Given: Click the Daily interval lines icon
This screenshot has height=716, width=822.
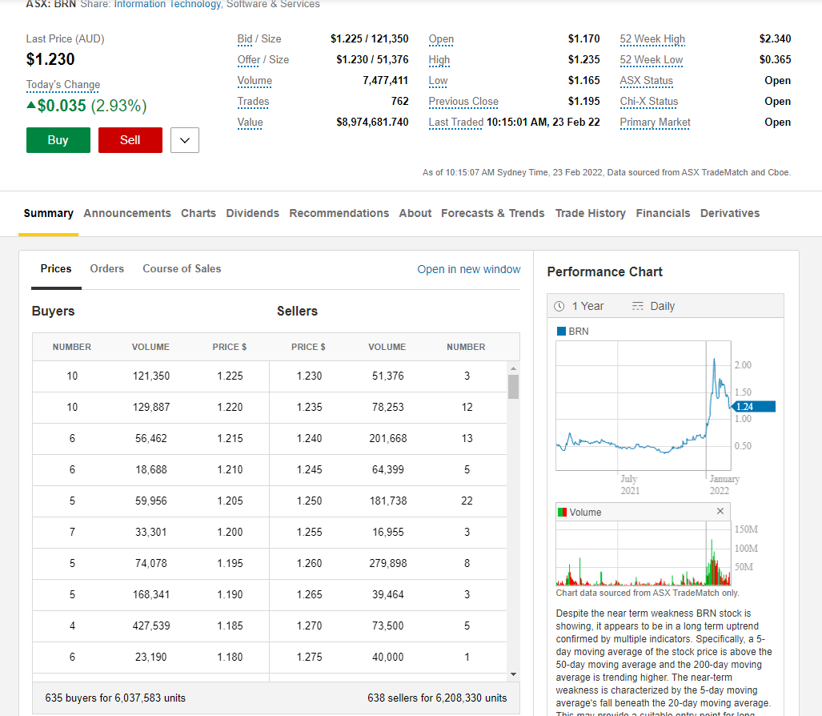Looking at the screenshot, I should [637, 306].
